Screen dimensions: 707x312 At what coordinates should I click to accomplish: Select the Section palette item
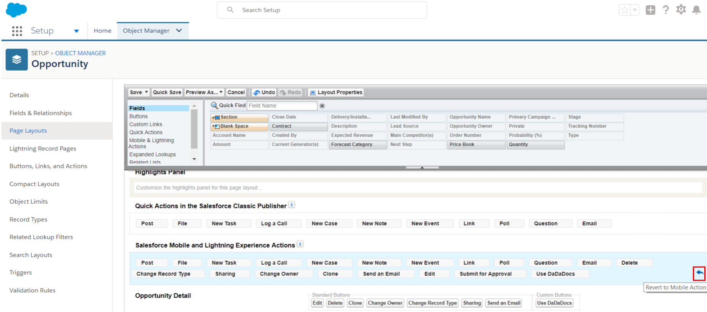click(239, 117)
